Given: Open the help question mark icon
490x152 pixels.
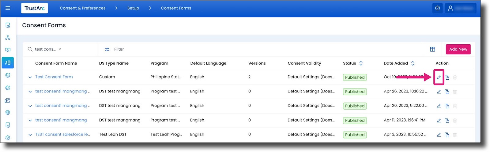Looking at the screenshot, I should tap(437, 8).
